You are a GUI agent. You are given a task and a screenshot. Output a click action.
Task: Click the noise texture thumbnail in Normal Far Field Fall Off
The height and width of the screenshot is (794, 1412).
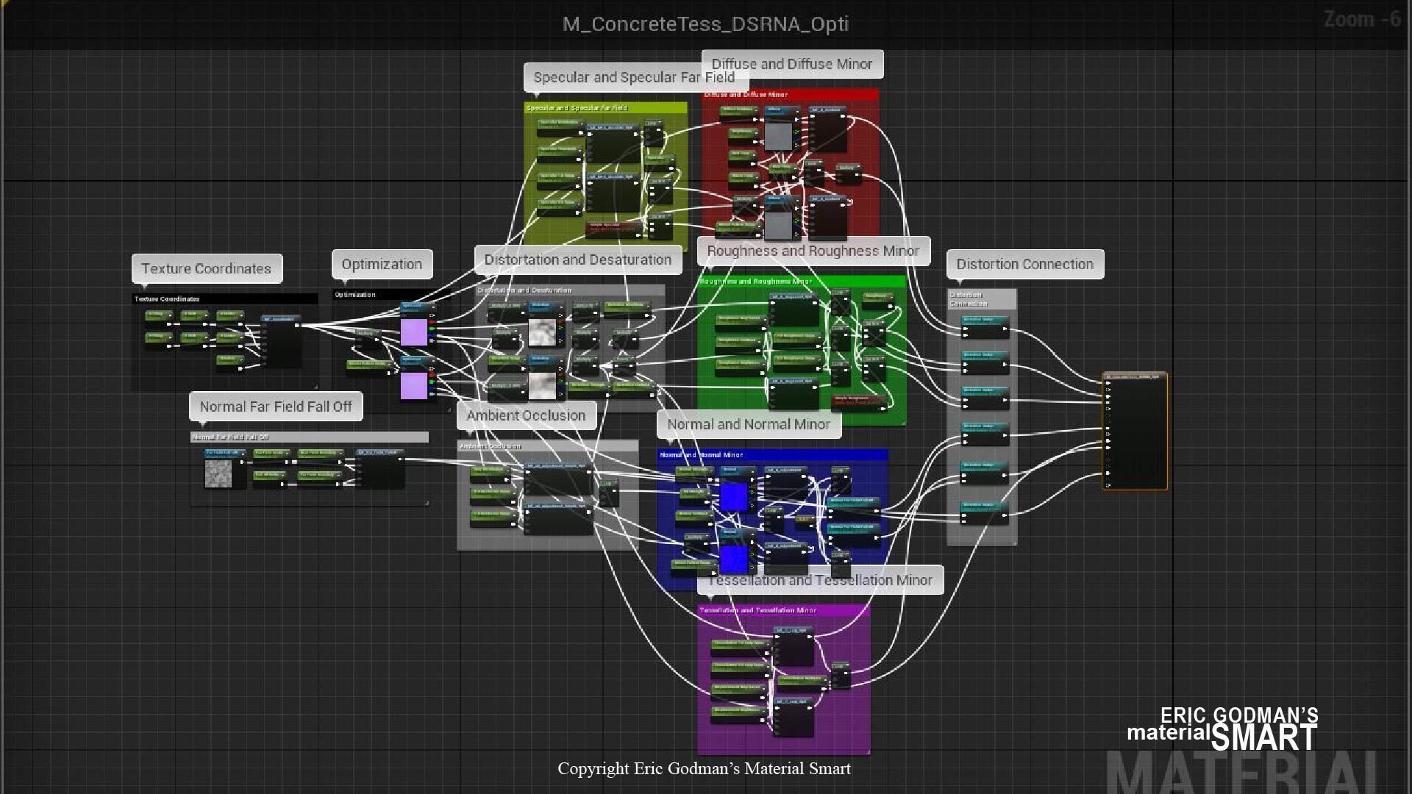click(218, 474)
